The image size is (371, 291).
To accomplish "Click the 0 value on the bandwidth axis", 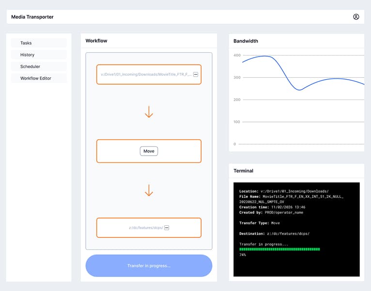I will (x=235, y=144).
